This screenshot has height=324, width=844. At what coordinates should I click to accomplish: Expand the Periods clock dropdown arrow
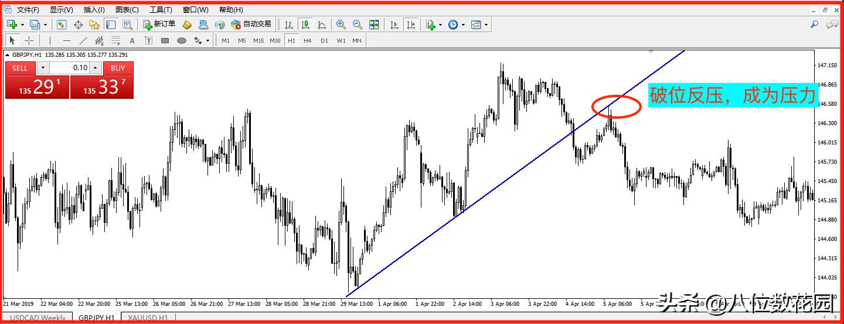[x=463, y=25]
